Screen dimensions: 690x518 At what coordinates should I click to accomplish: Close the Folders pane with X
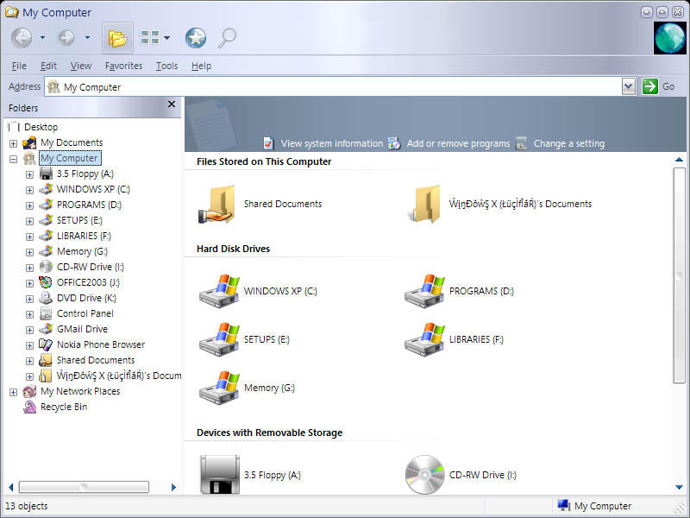[x=172, y=105]
